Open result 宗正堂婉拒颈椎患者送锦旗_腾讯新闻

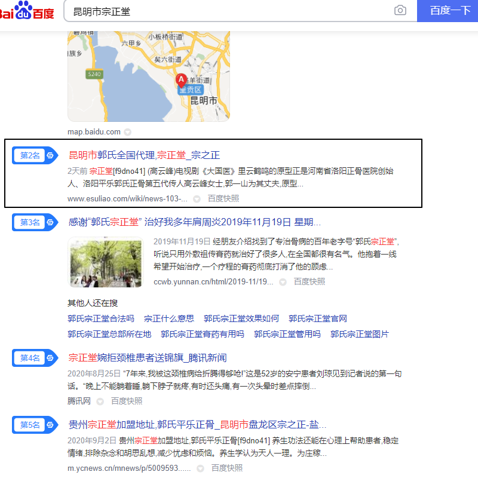pos(148,357)
